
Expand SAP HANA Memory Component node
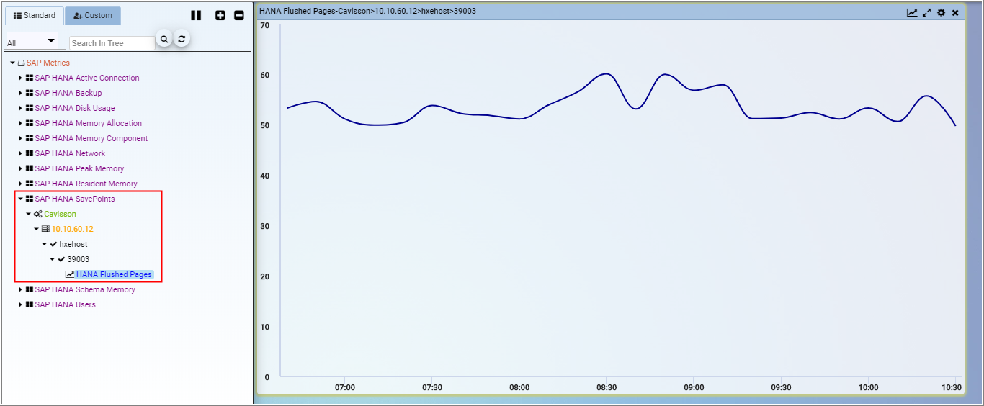tap(21, 138)
